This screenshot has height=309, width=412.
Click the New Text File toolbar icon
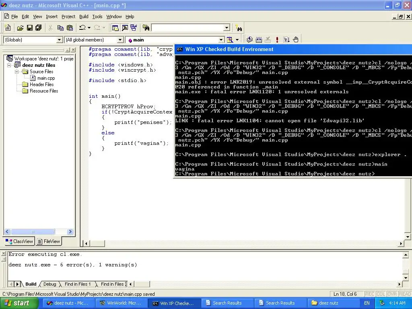tap(8, 28)
